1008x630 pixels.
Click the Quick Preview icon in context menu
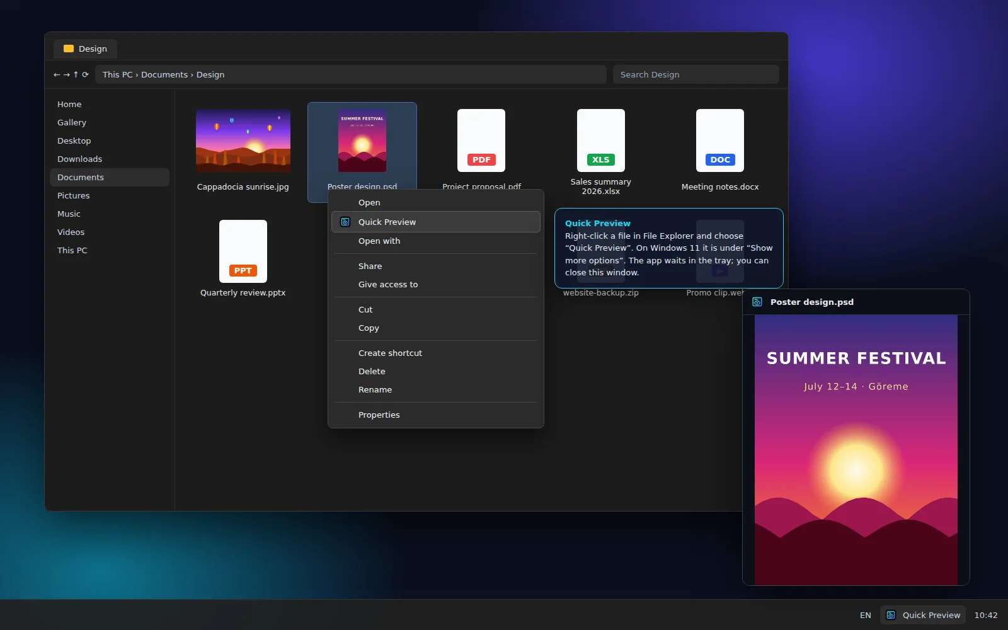click(345, 222)
